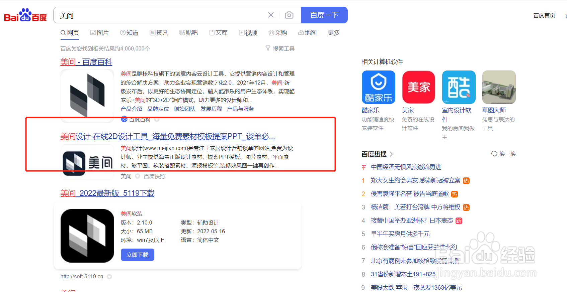This screenshot has width=567, height=292.
Task: Switch to the 知道 tab
Action: [129, 33]
